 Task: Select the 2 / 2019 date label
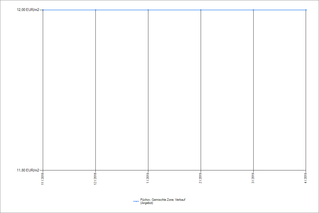(201, 178)
